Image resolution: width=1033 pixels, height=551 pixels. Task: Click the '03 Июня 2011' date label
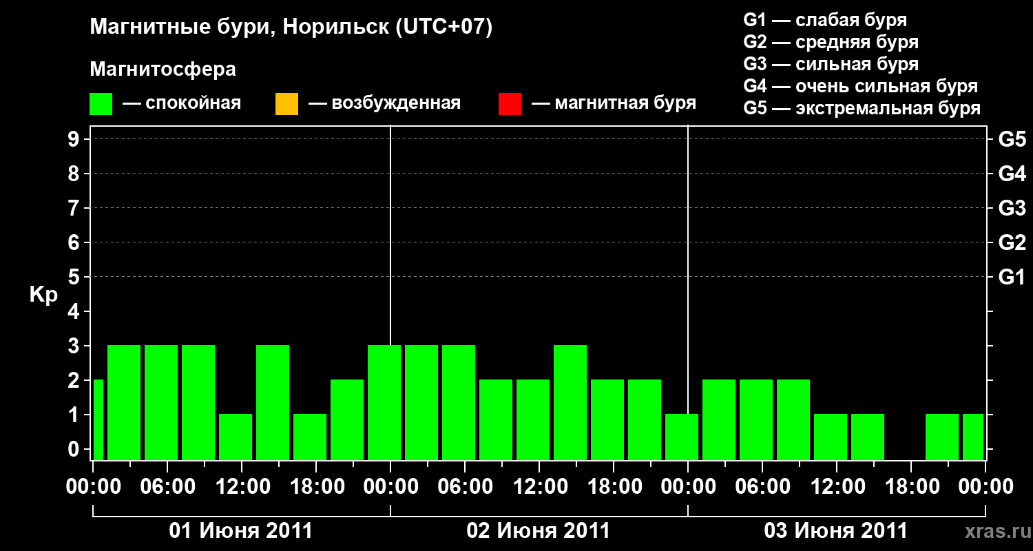coord(836,531)
